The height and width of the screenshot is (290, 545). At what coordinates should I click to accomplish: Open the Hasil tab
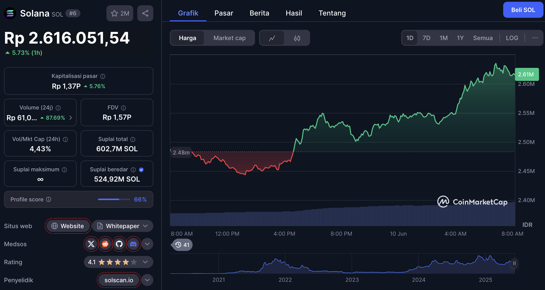[x=294, y=13]
